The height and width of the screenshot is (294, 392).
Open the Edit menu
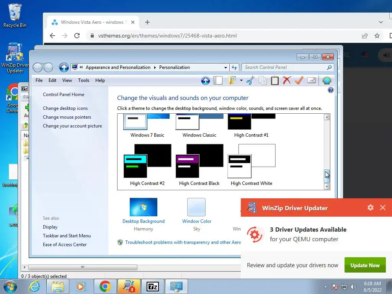pyautogui.click(x=52, y=80)
